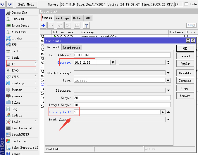Click the Target Scope field showing 10
The image size is (198, 155).
(x=122, y=105)
